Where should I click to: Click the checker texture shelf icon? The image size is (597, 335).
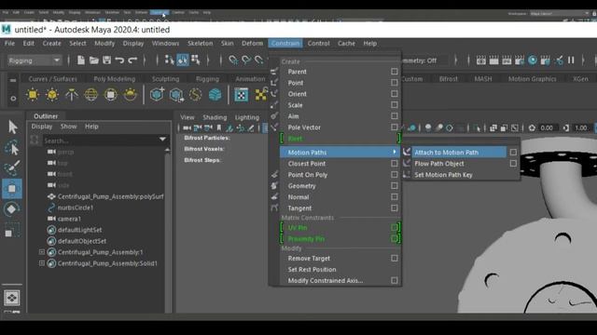tap(242, 95)
